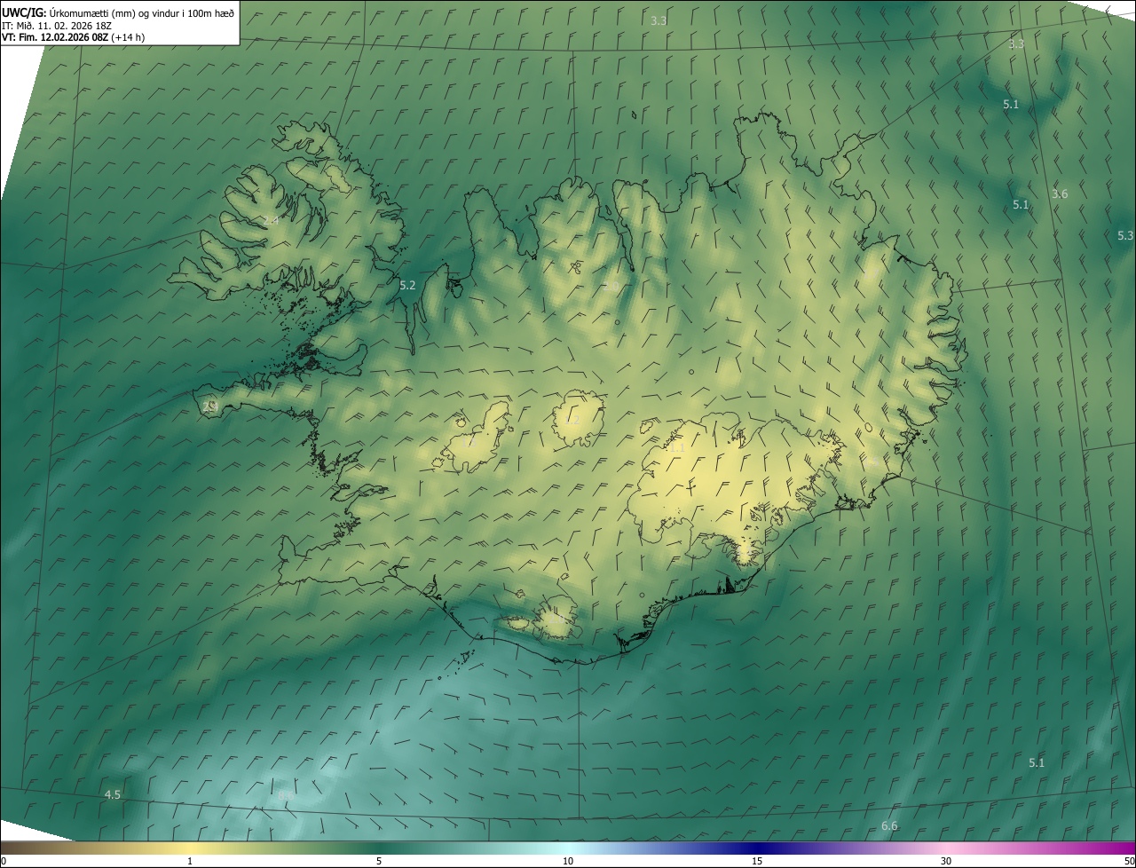The height and width of the screenshot is (868, 1136).
Task: Point at the "5.2" value label on the map
Action: [407, 286]
